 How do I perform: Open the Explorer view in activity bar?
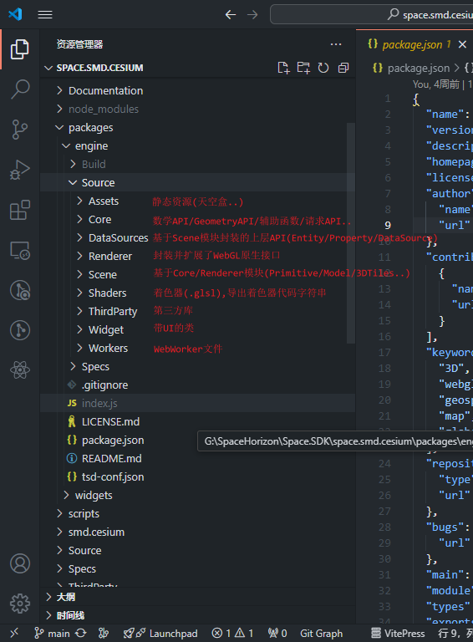[x=20, y=49]
